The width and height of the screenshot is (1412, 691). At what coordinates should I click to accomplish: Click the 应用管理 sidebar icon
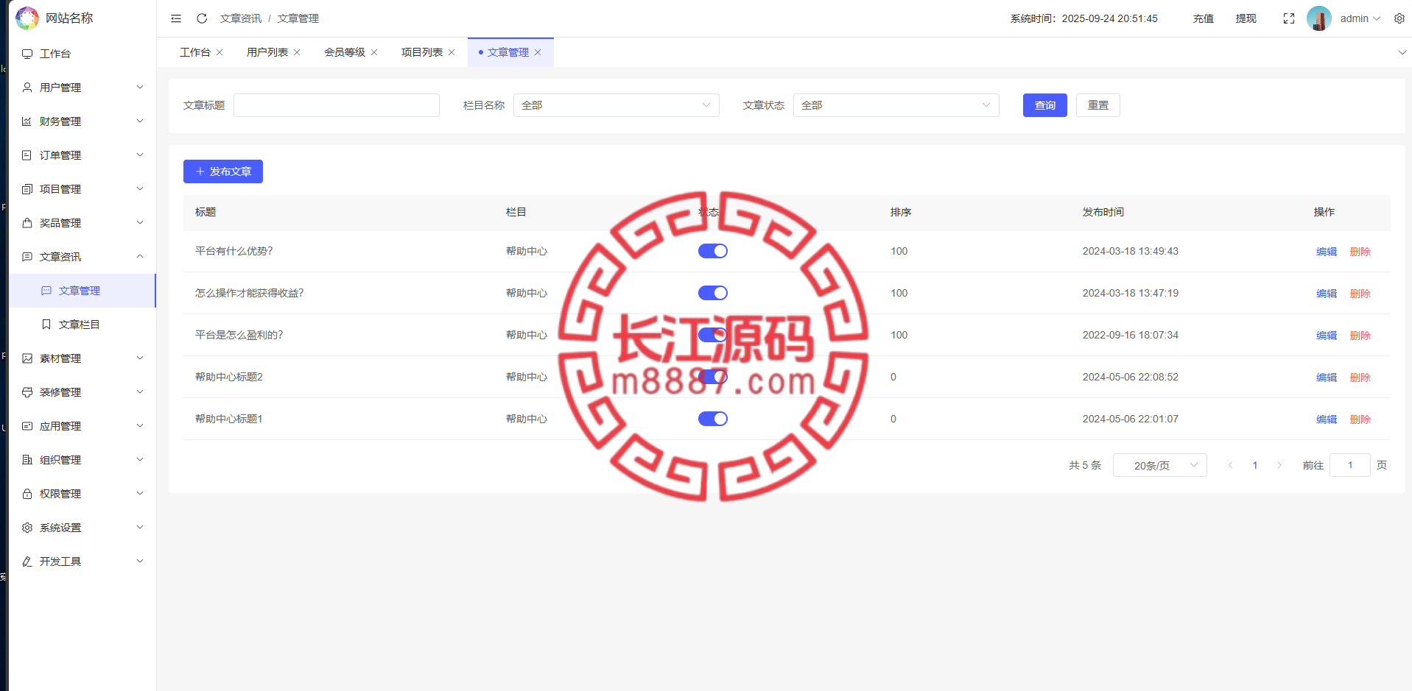tap(27, 426)
